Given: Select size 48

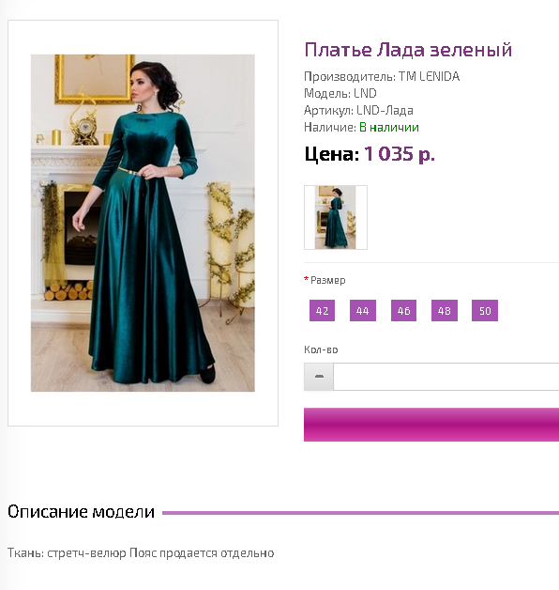Looking at the screenshot, I should click(444, 310).
